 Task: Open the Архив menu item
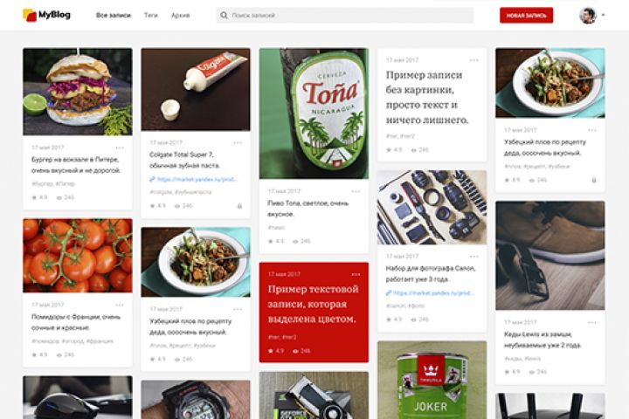coord(181,15)
